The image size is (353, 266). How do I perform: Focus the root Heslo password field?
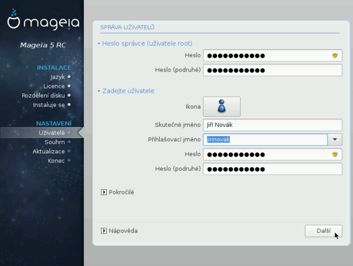click(273, 55)
